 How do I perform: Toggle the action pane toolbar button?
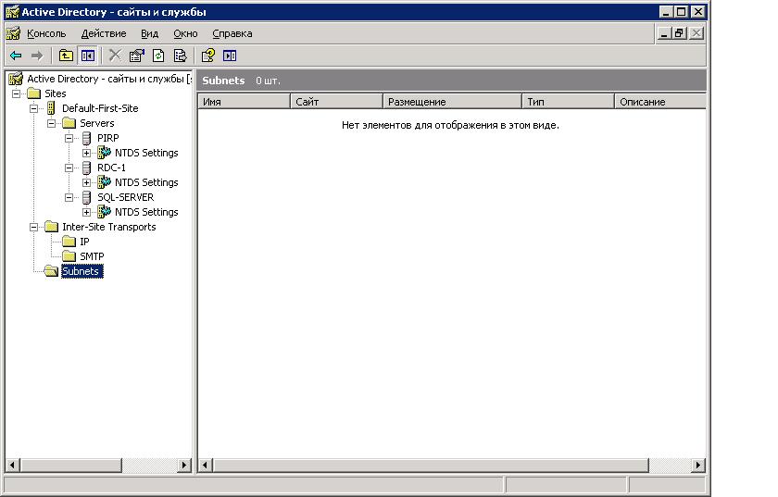tap(230, 56)
